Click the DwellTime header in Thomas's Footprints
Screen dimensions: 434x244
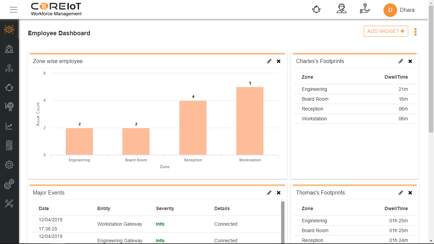click(396, 209)
